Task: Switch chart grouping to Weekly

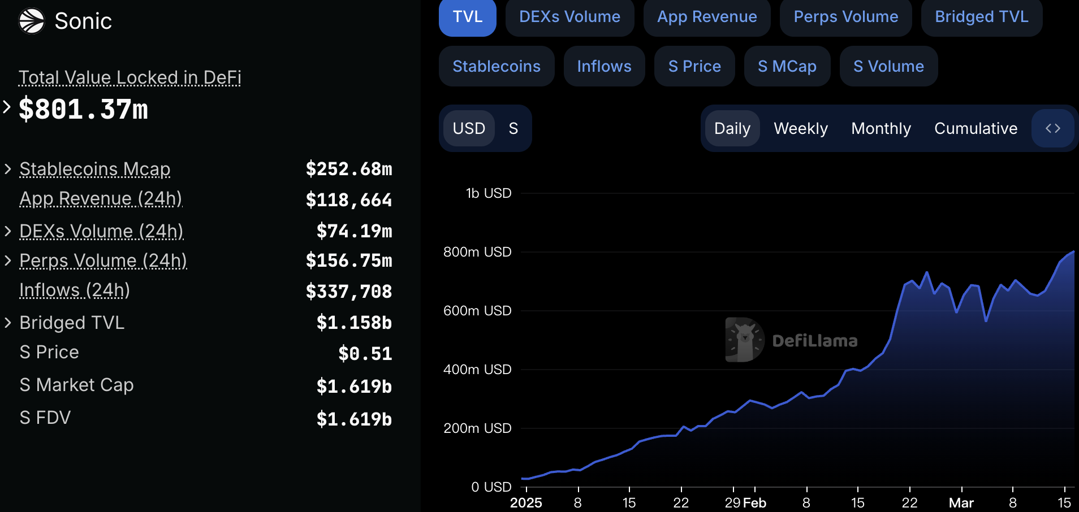Action: [800, 128]
